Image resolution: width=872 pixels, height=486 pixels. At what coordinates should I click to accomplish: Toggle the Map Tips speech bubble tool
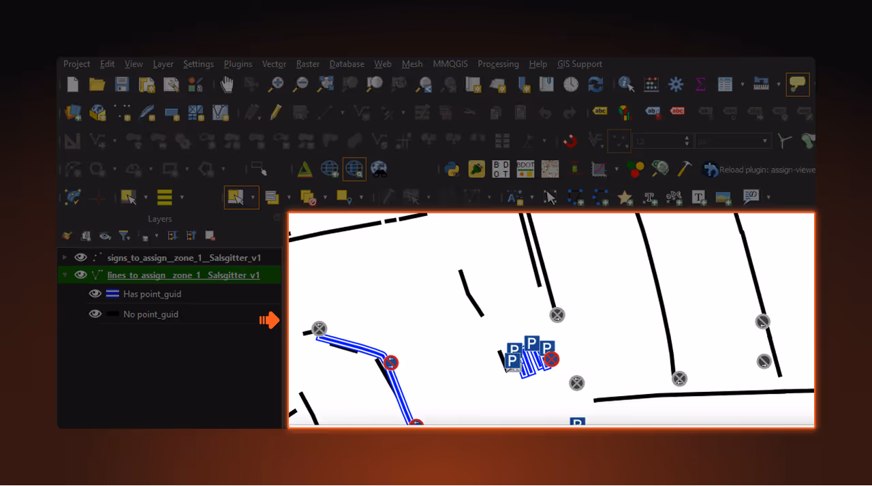pyautogui.click(x=798, y=84)
